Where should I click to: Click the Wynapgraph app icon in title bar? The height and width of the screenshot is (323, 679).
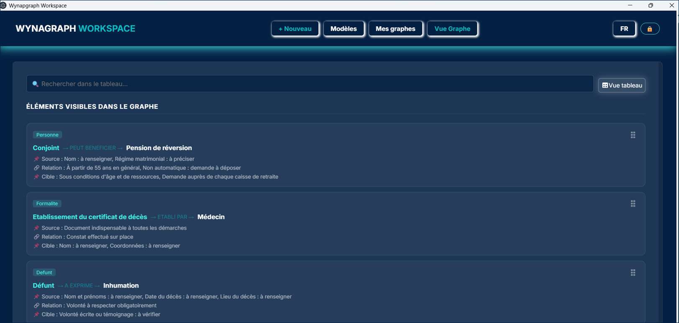point(3,5)
